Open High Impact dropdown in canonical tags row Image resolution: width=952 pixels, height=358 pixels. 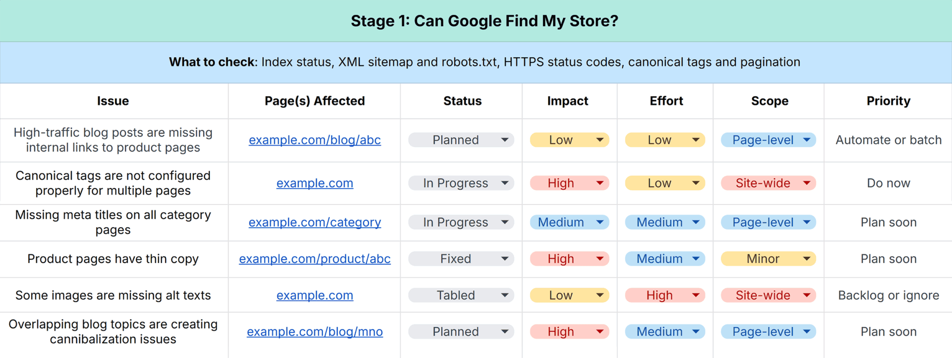(569, 183)
